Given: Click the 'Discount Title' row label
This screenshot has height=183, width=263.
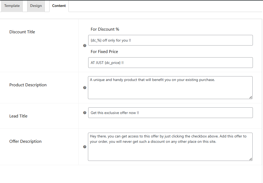Looking at the screenshot, I should click(22, 32).
